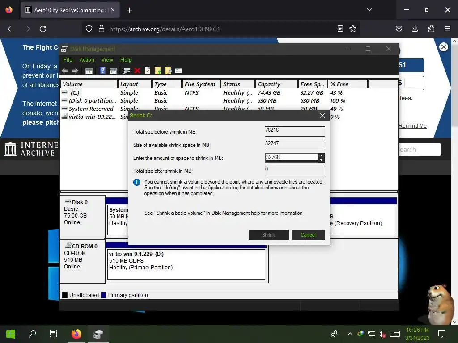Open the Help menu
The height and width of the screenshot is (343, 458).
(x=126, y=60)
